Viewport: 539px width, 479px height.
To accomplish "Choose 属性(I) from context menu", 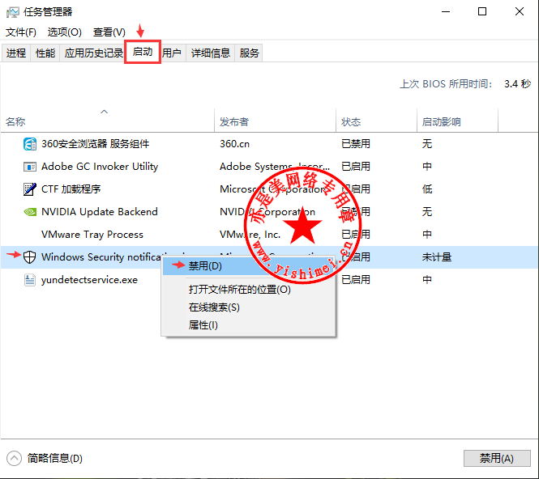I will (203, 325).
